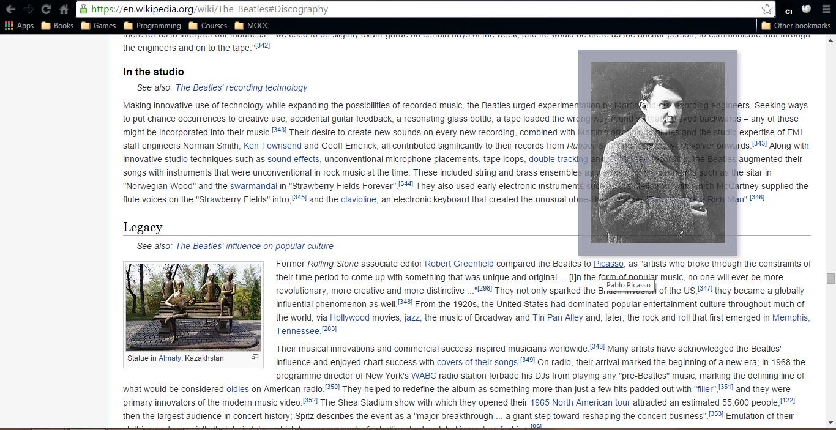This screenshot has width=836, height=430.
Task: Follow the Robert Greenfield link
Action: [459, 264]
